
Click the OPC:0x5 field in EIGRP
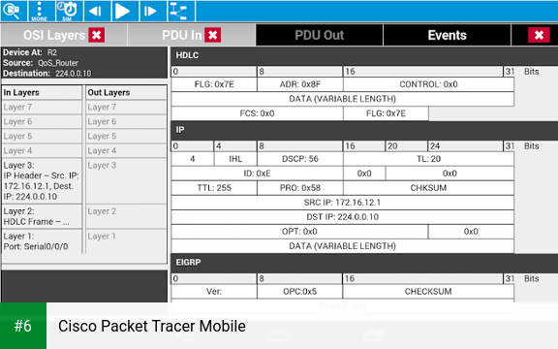point(299,292)
